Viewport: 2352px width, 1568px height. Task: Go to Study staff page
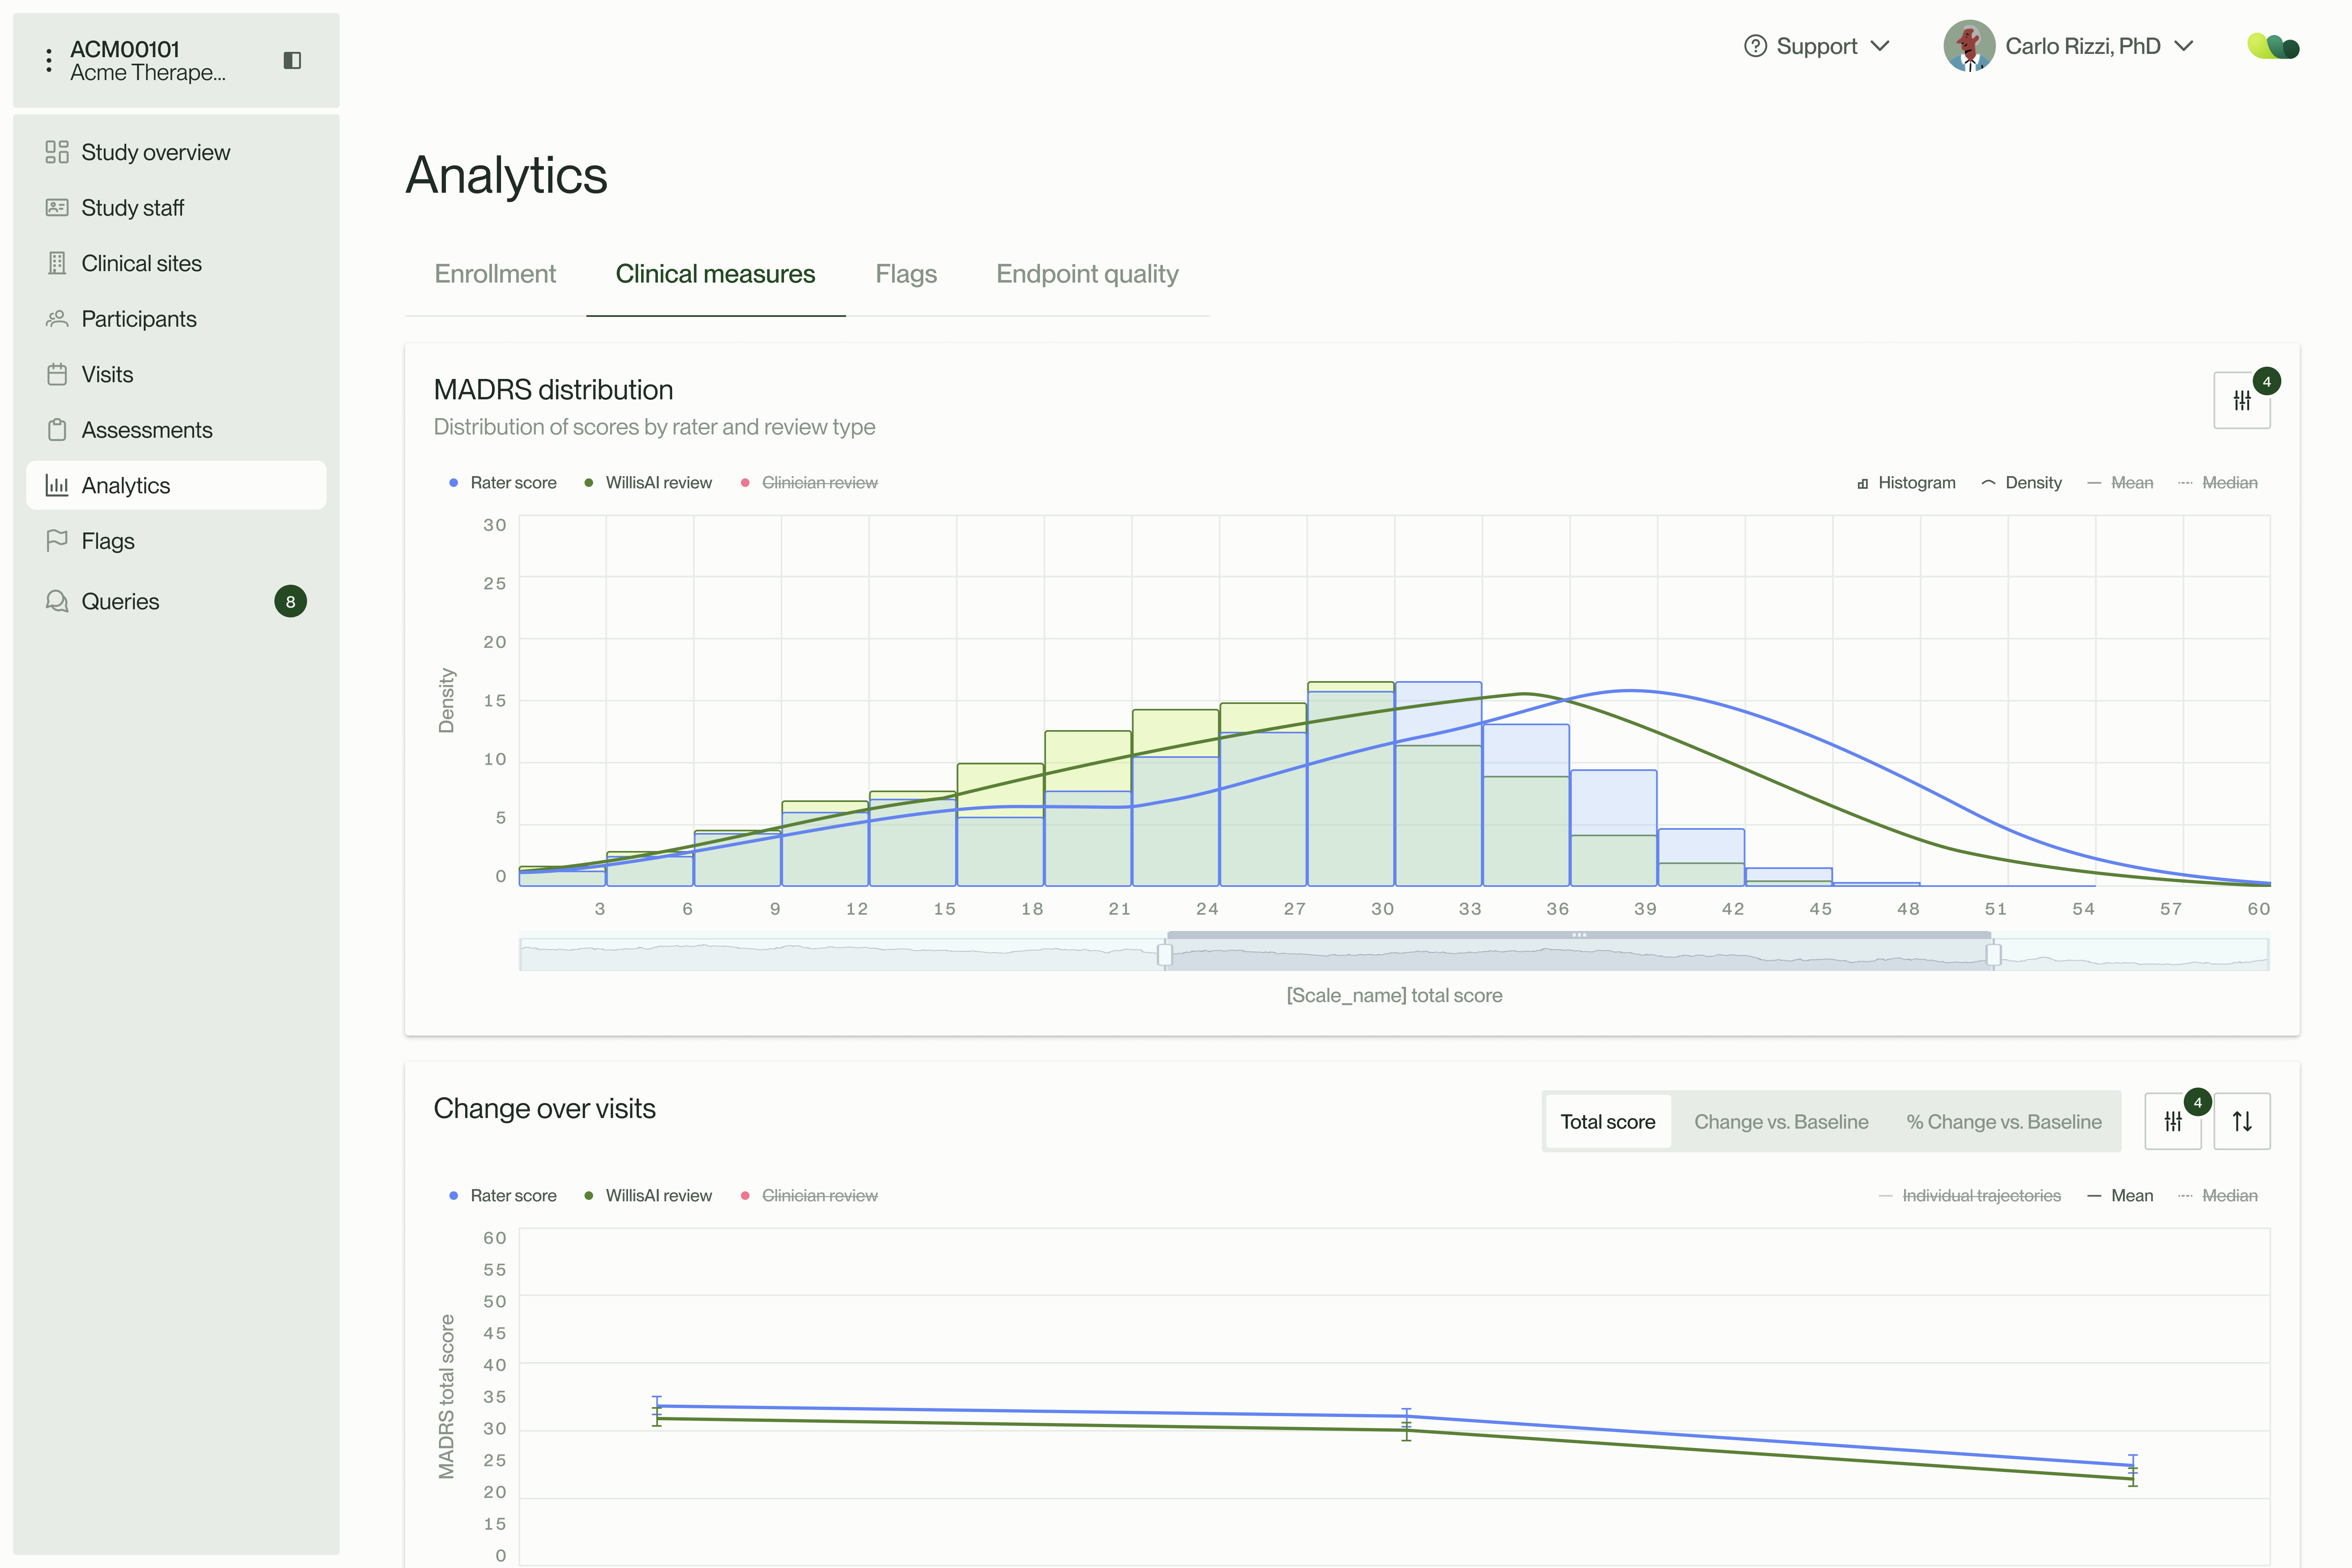pyautogui.click(x=176, y=207)
